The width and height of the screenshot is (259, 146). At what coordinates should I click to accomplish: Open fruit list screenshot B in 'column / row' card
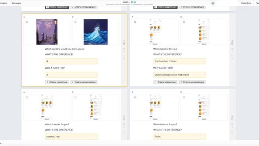(96, 107)
